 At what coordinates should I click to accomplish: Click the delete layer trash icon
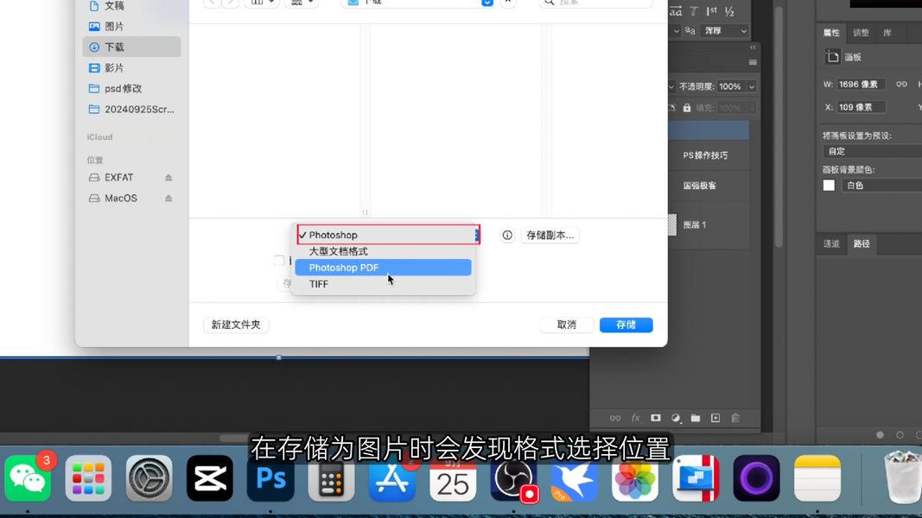[735, 418]
